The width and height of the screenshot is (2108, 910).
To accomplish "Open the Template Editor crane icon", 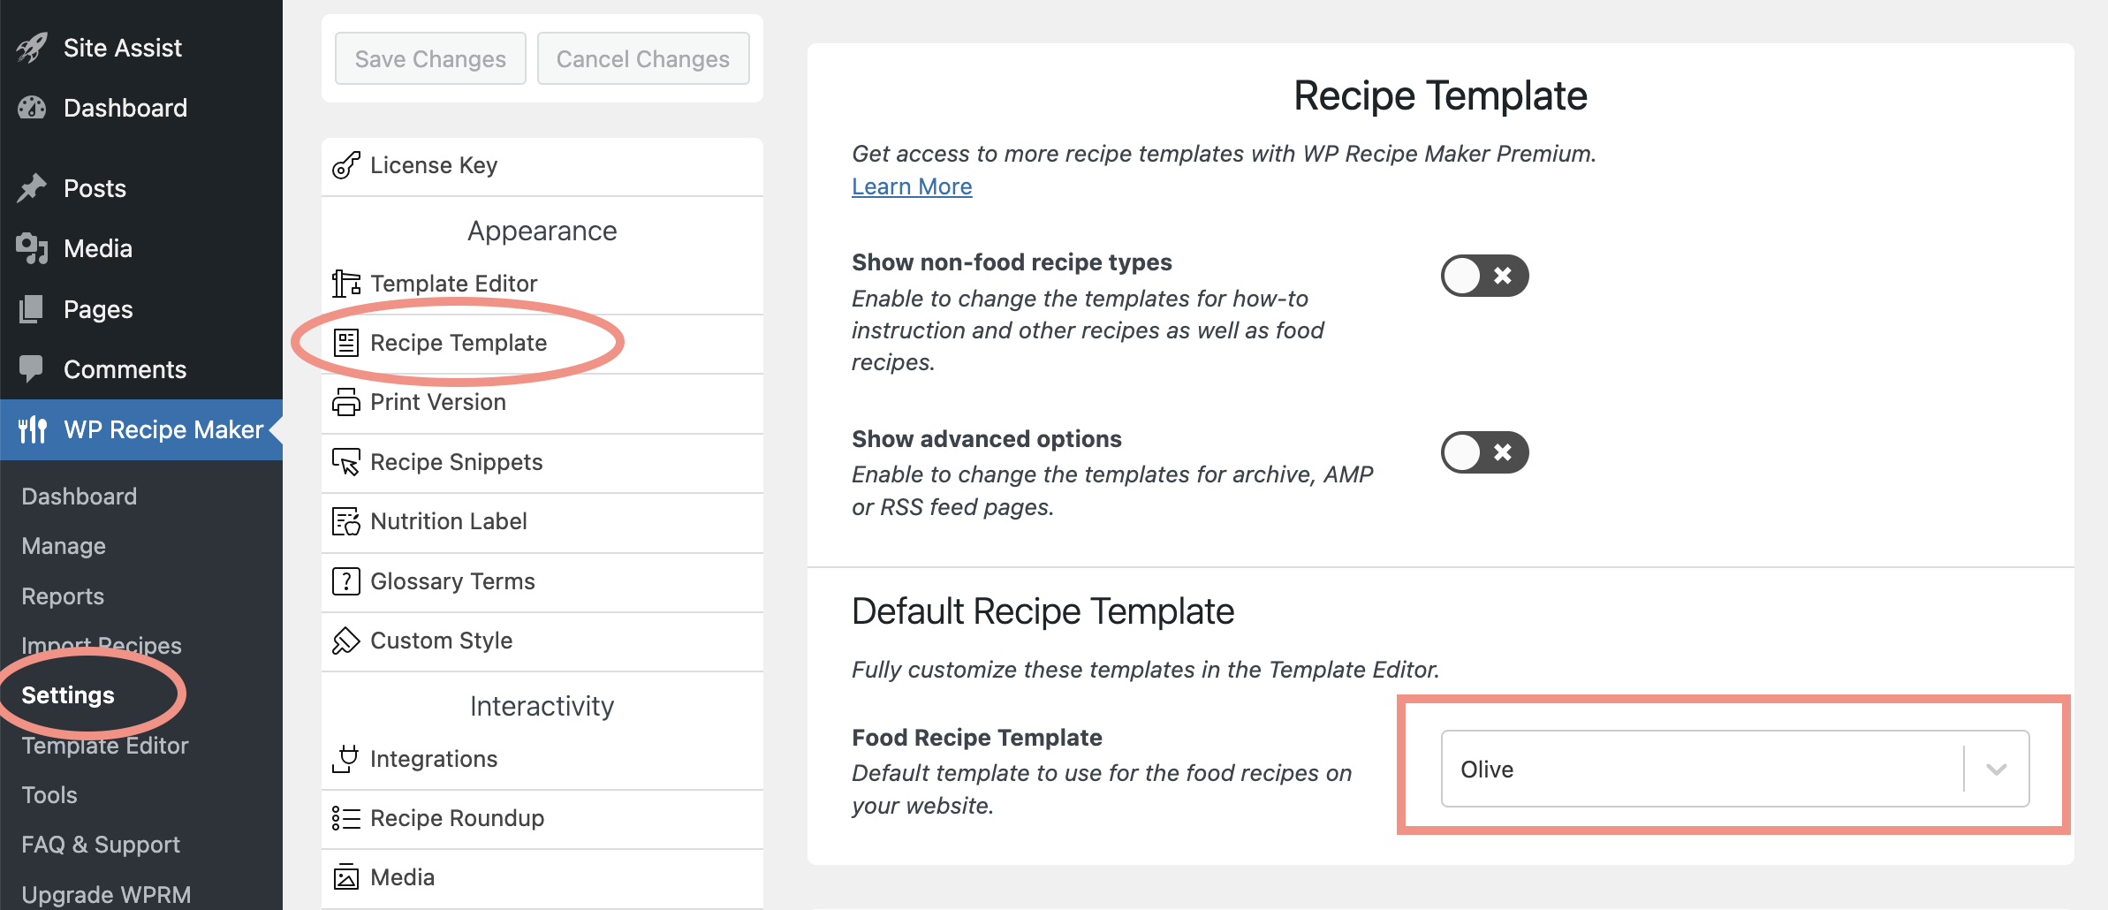I will (345, 284).
